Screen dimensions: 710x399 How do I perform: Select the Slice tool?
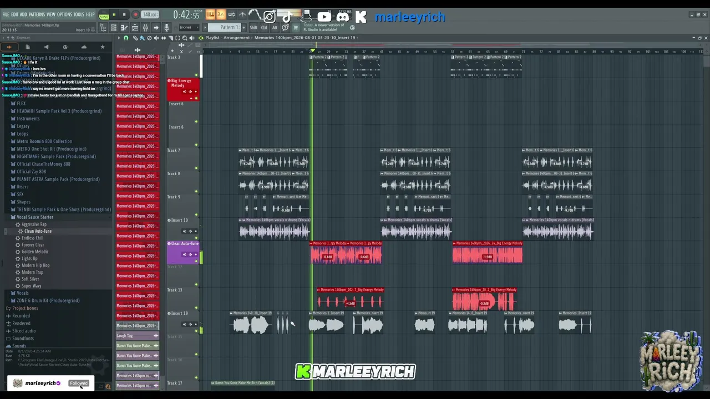[x=170, y=38]
